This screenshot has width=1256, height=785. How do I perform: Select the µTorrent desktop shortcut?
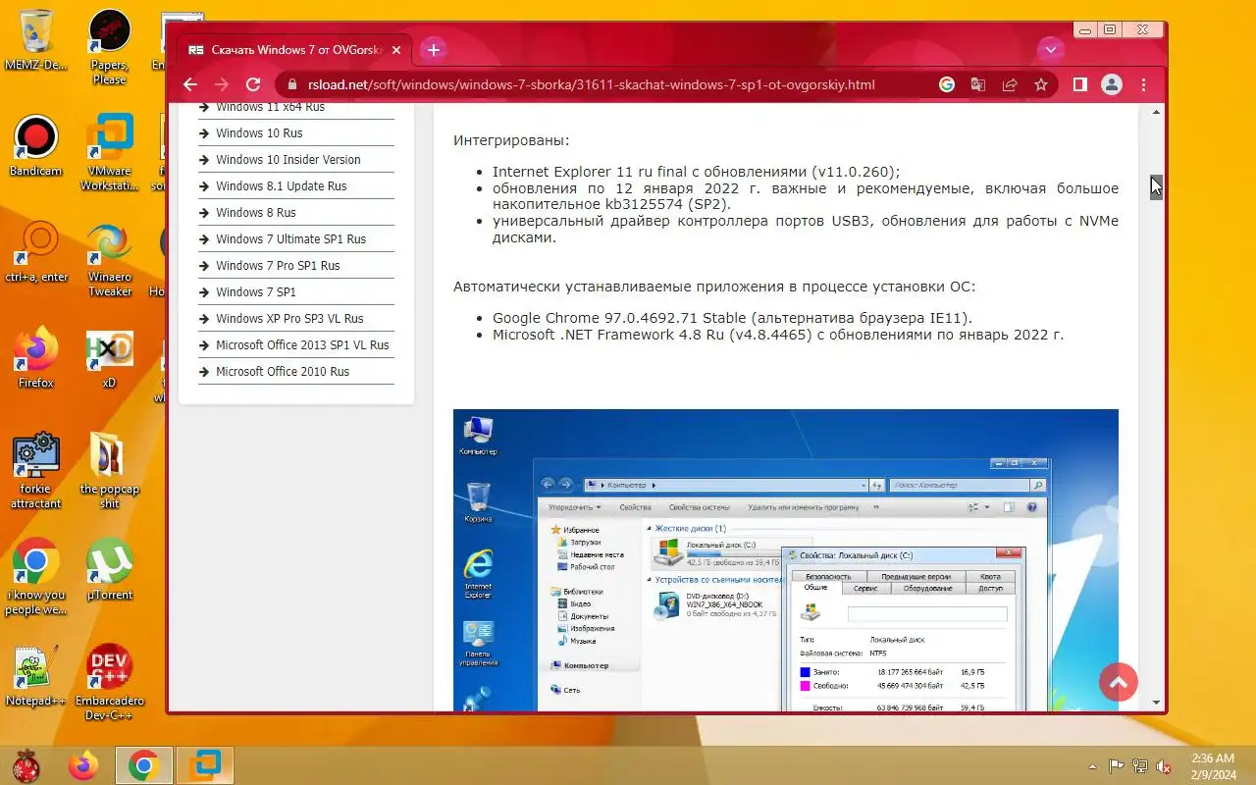click(109, 571)
